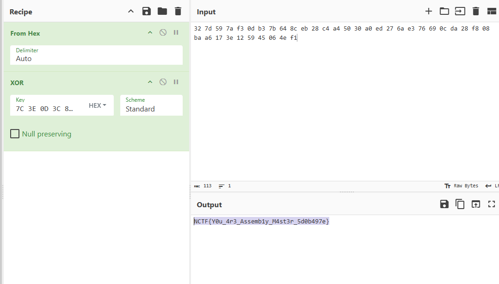Disable the From Hex operation
The width and height of the screenshot is (499, 284).
(x=163, y=32)
